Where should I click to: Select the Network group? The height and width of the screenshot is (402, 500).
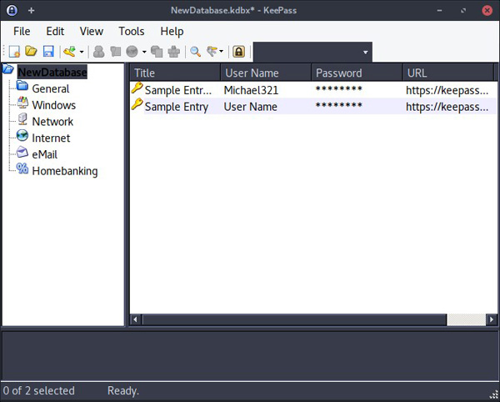click(52, 122)
